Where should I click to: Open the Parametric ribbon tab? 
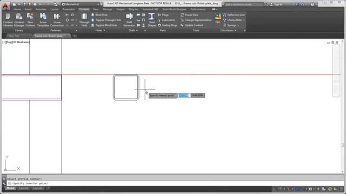(69, 9)
